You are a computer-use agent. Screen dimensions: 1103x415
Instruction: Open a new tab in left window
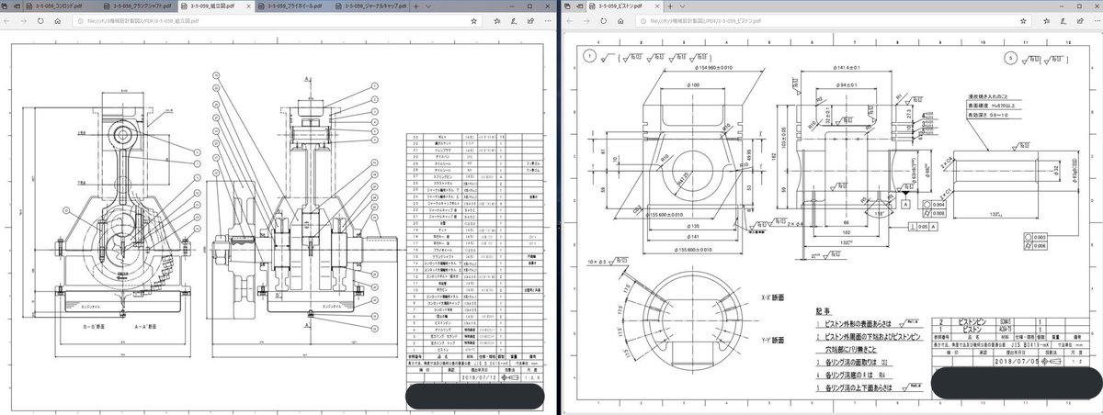click(415, 6)
